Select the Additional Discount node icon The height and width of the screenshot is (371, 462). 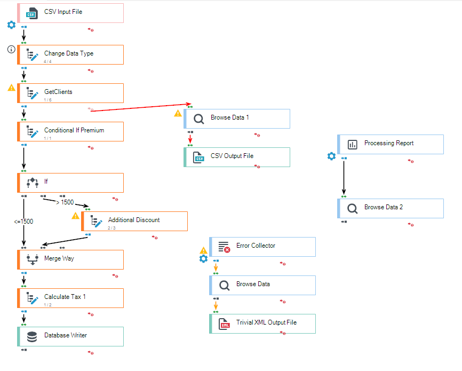pyautogui.click(x=97, y=221)
